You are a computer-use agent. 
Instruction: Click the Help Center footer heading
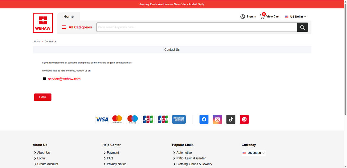[111, 145]
